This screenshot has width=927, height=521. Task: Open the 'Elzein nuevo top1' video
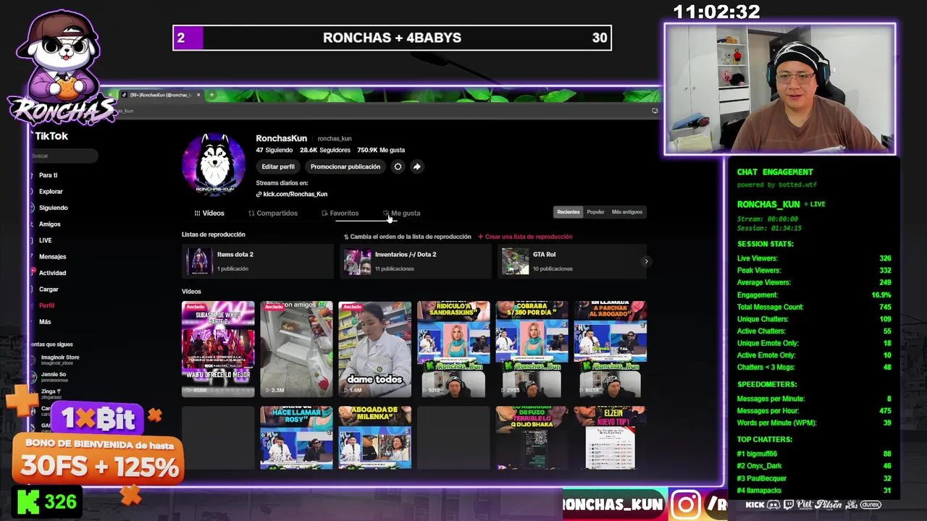tap(610, 438)
